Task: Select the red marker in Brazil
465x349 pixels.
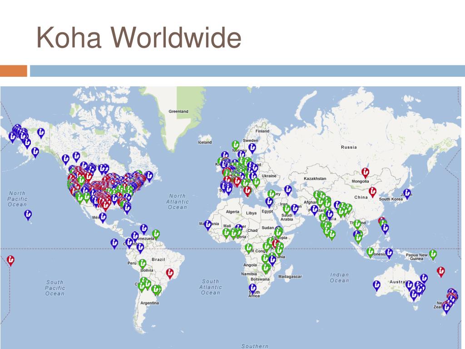Action: tap(170, 273)
